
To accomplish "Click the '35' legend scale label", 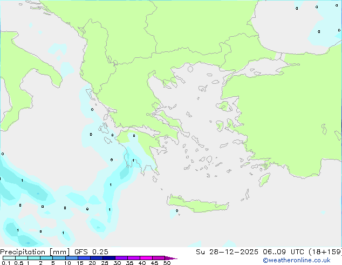I will point(129,263).
